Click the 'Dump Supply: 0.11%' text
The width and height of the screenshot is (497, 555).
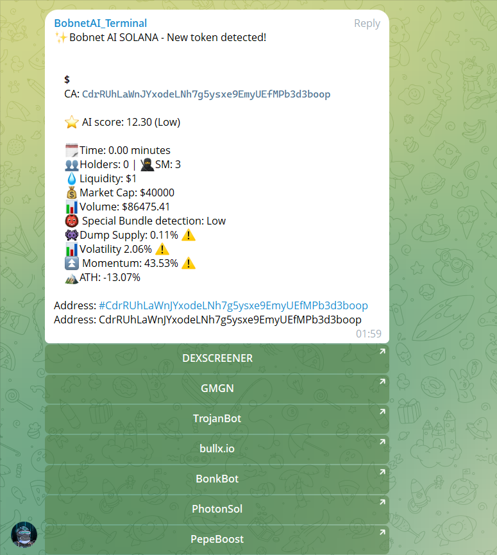click(129, 235)
